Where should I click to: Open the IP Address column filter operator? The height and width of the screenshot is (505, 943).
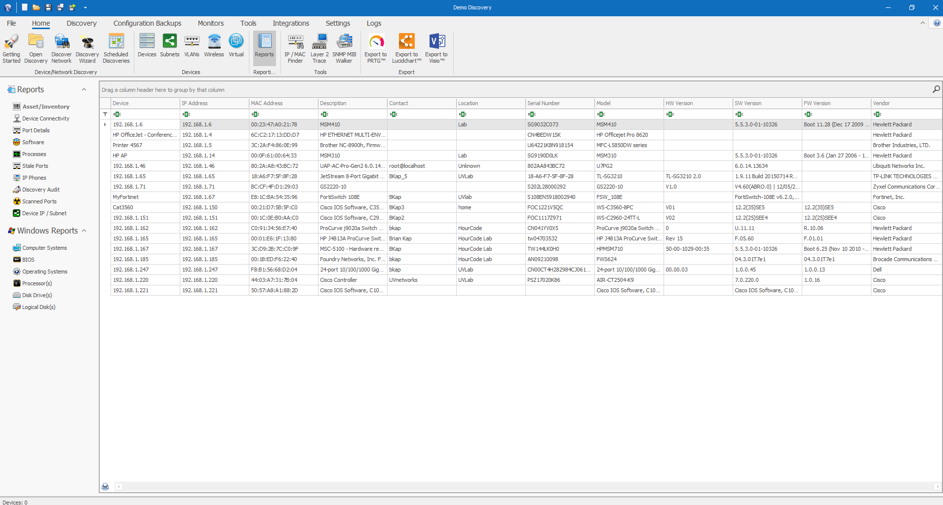click(x=187, y=114)
